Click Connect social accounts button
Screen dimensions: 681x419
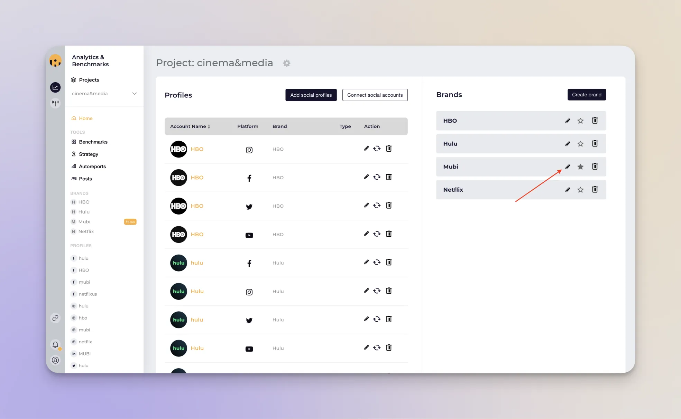(375, 95)
